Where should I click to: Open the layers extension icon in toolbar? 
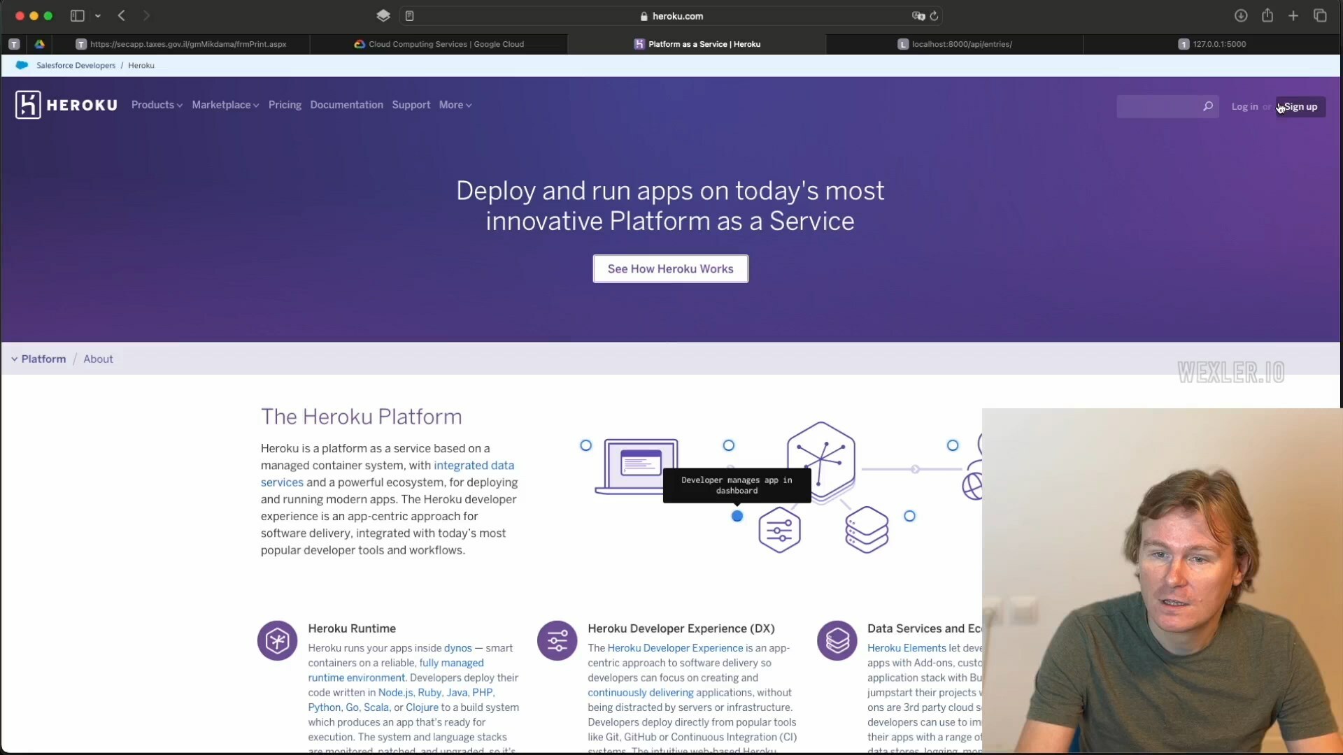pyautogui.click(x=383, y=15)
